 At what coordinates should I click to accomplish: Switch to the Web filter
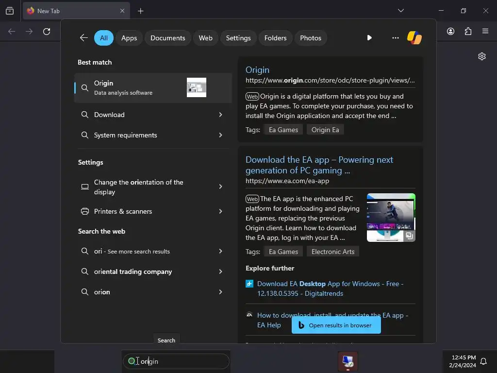(x=205, y=38)
